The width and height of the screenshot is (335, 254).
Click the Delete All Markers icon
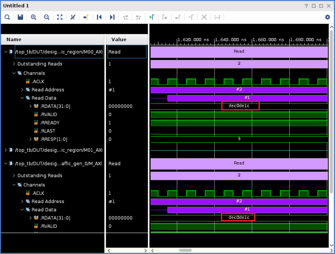(204, 17)
